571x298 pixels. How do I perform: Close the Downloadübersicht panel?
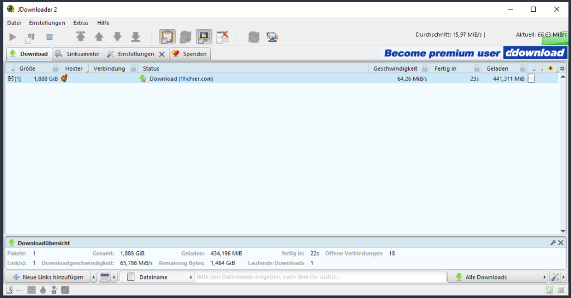[x=561, y=243]
